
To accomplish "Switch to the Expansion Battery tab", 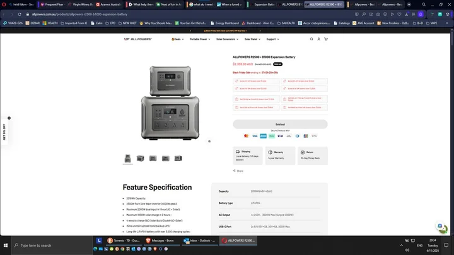I will (x=262, y=4).
